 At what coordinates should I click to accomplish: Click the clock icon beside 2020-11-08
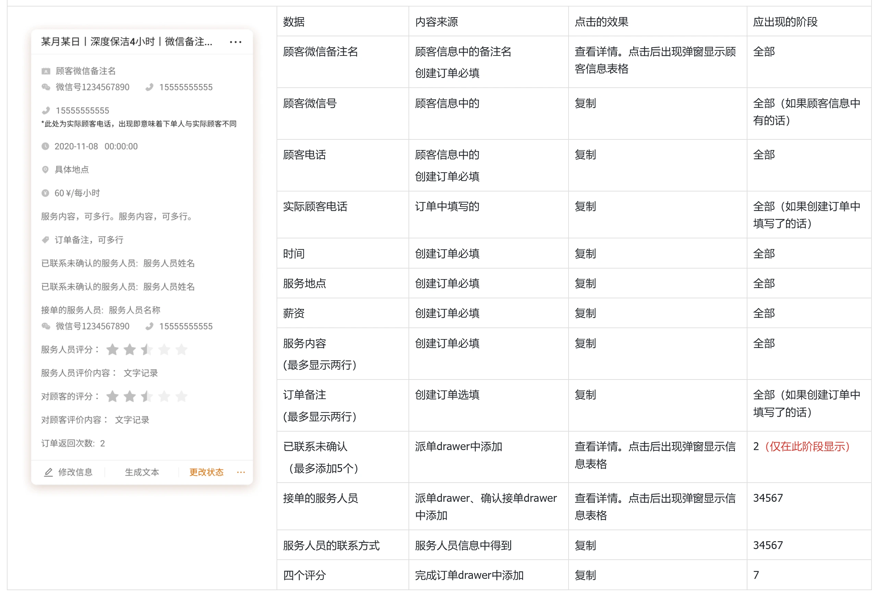46,146
